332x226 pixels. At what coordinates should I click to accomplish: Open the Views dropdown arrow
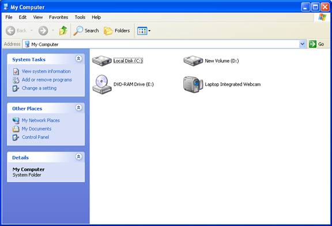coord(149,31)
